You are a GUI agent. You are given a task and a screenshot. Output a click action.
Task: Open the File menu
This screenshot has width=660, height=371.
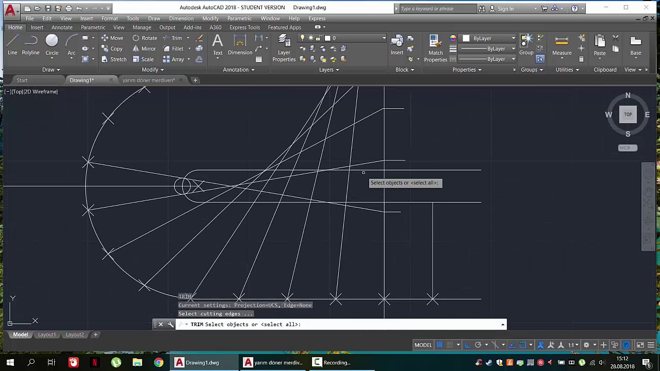point(30,19)
